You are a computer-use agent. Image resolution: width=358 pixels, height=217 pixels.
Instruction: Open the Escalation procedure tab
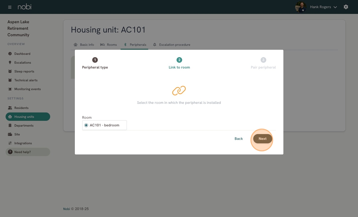pos(172,45)
